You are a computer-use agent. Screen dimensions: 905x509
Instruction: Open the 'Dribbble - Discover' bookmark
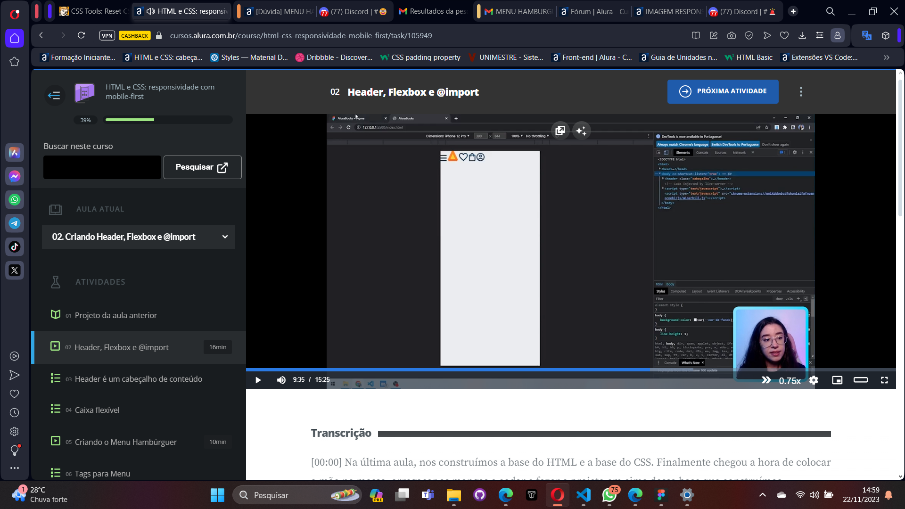[334, 57]
